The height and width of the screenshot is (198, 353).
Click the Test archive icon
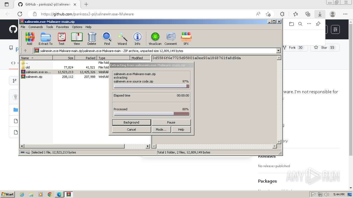(61, 38)
